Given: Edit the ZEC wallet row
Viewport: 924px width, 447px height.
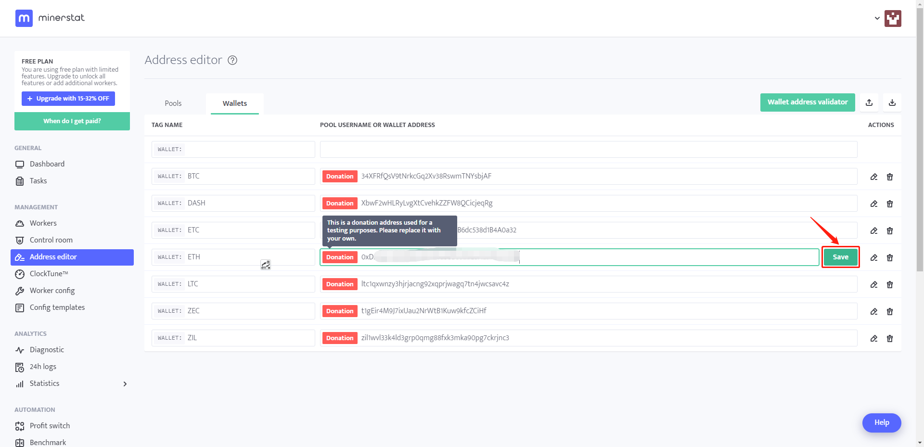Looking at the screenshot, I should pos(874,311).
